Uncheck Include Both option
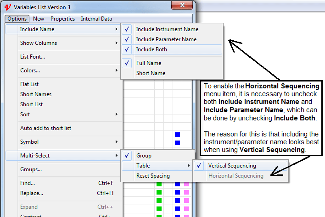Screen dimensions: 325x217 point(172,49)
